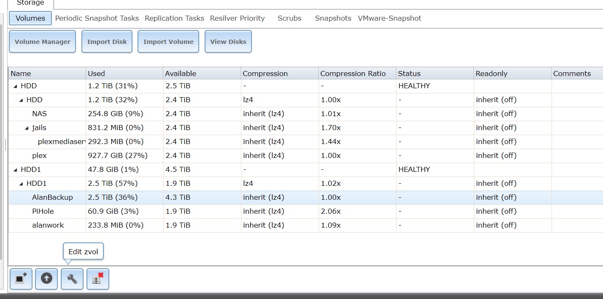Go to the Resilver Priority tab
The height and width of the screenshot is (299, 603).
238,18
